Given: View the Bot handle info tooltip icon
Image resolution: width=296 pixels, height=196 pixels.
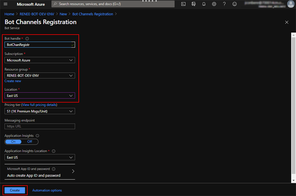Looking at the screenshot, I should [27, 38].
